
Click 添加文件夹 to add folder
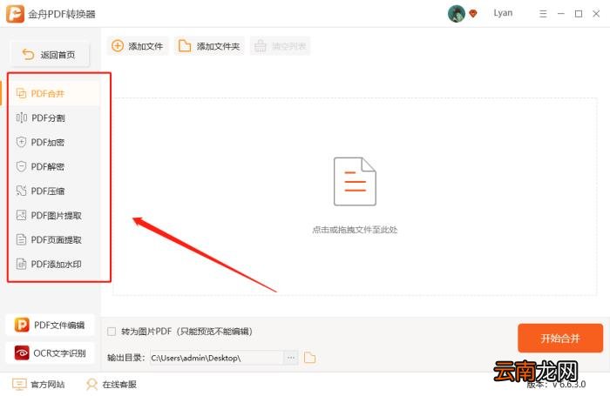pos(209,46)
